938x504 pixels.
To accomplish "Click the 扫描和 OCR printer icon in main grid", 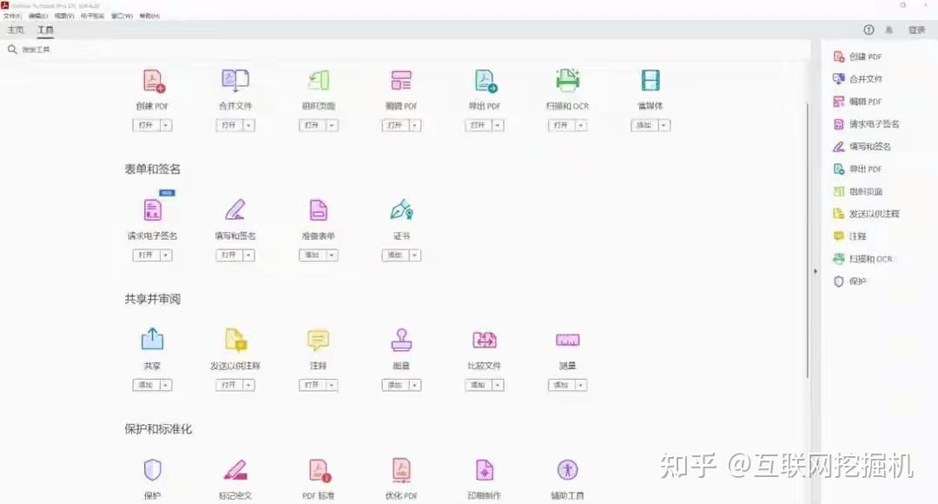I will click(567, 80).
